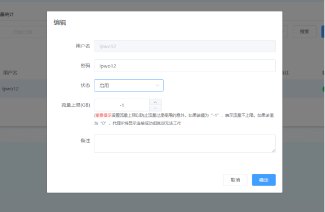Click the 开始日期 date field
The image size is (325, 212).
click(x=22, y=32)
